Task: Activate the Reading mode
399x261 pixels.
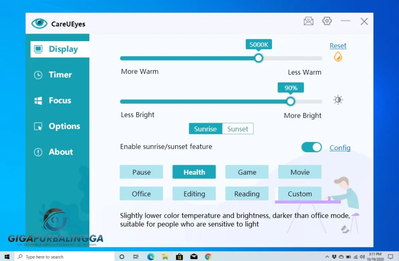Action: coord(247,194)
